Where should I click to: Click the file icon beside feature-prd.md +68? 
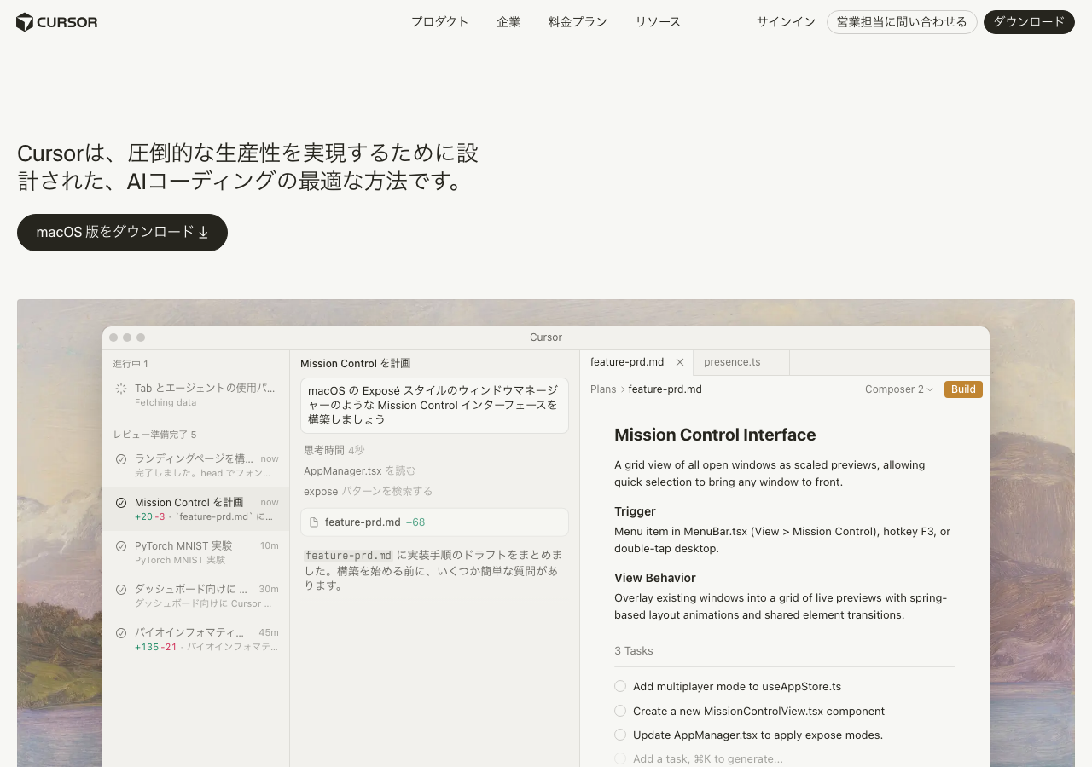[x=314, y=522]
